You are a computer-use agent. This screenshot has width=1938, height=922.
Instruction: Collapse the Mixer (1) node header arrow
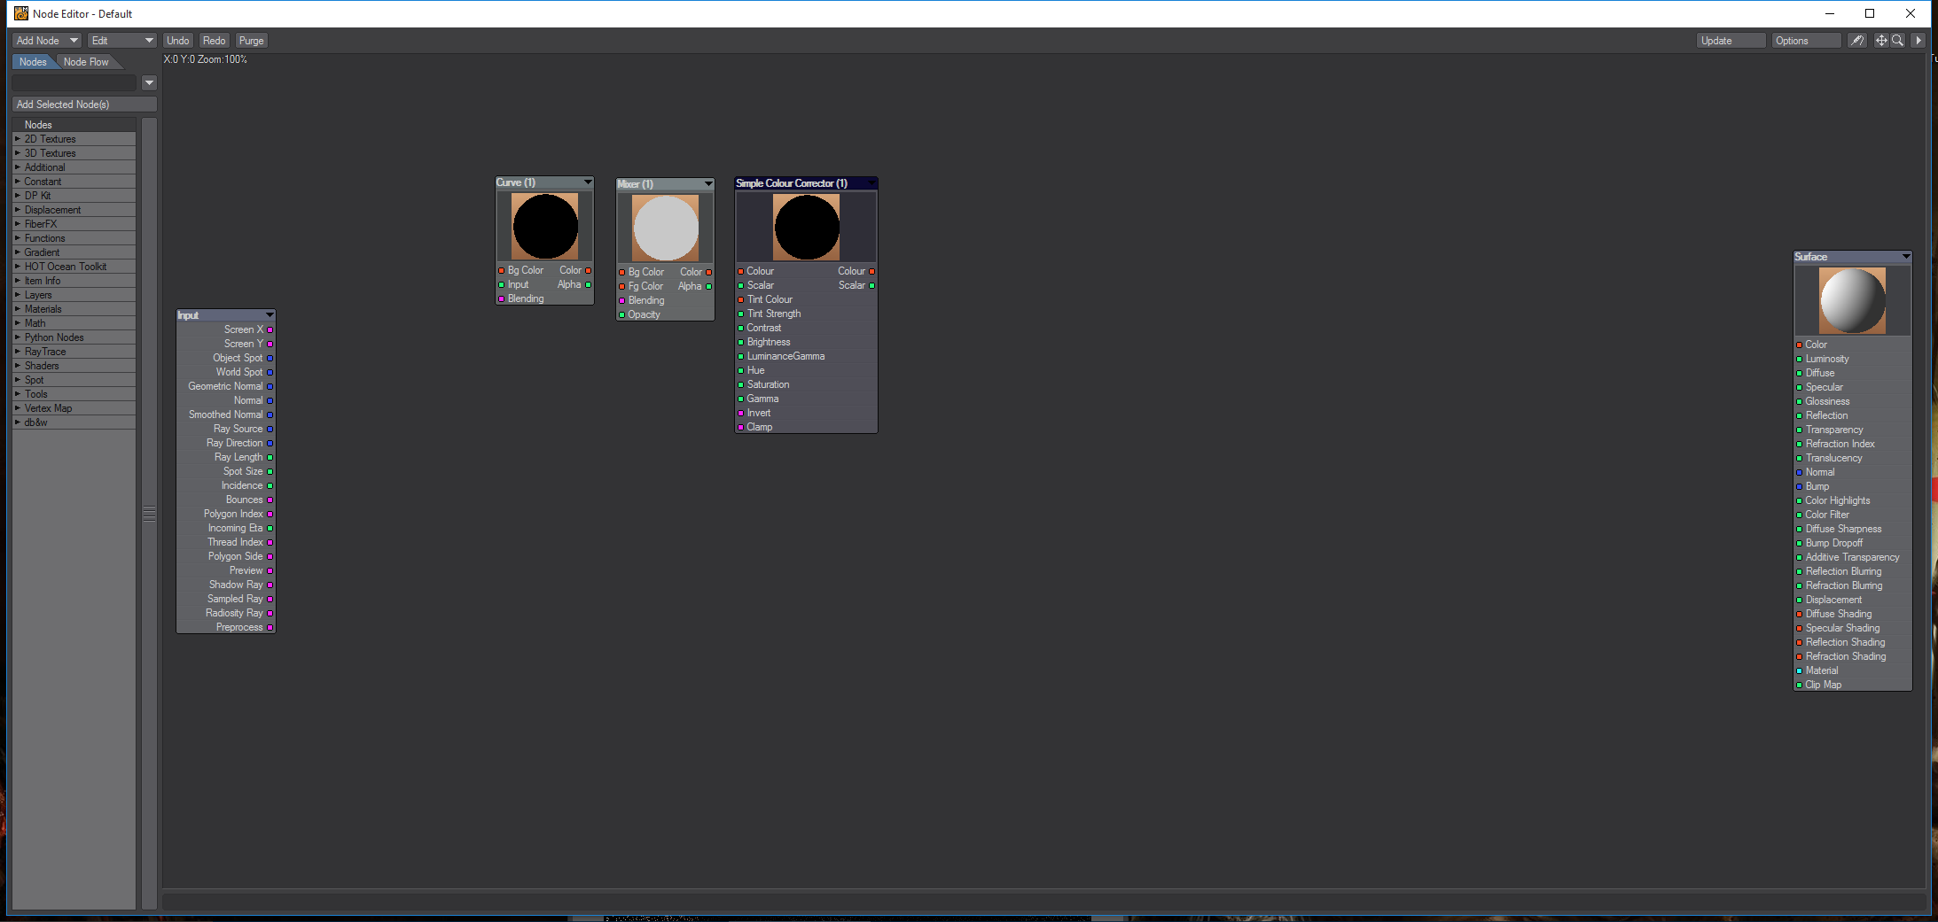coord(707,184)
